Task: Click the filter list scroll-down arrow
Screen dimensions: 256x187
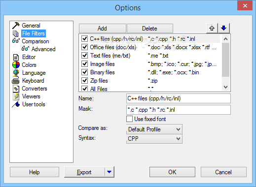Action: (x=225, y=87)
